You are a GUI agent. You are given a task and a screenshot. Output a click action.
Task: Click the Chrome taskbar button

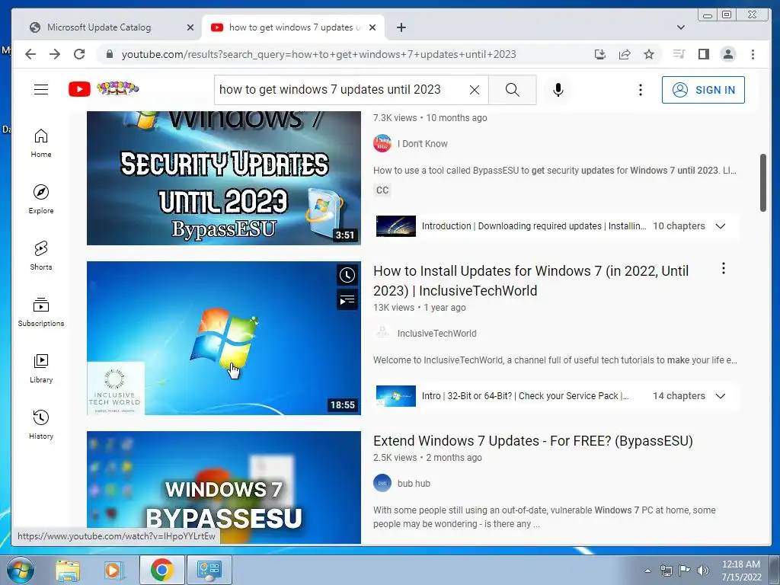(x=161, y=570)
